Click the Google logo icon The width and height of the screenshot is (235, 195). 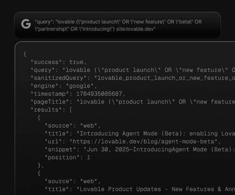click(26, 24)
